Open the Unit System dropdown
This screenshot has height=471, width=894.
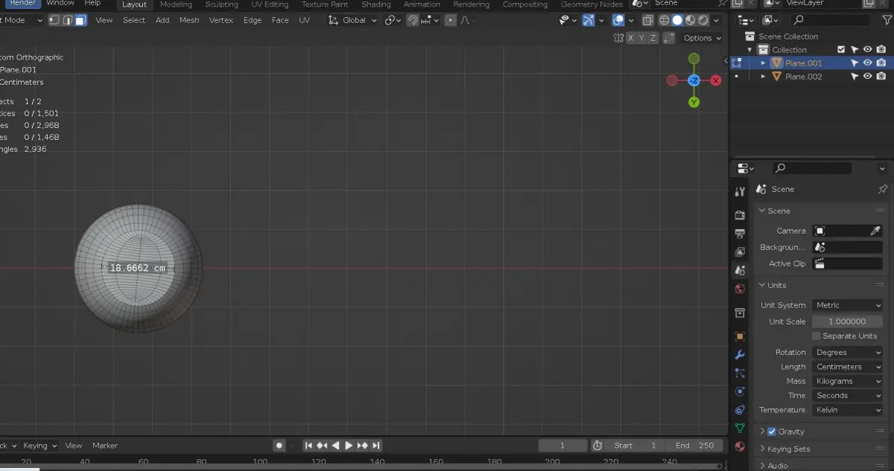[x=847, y=305]
